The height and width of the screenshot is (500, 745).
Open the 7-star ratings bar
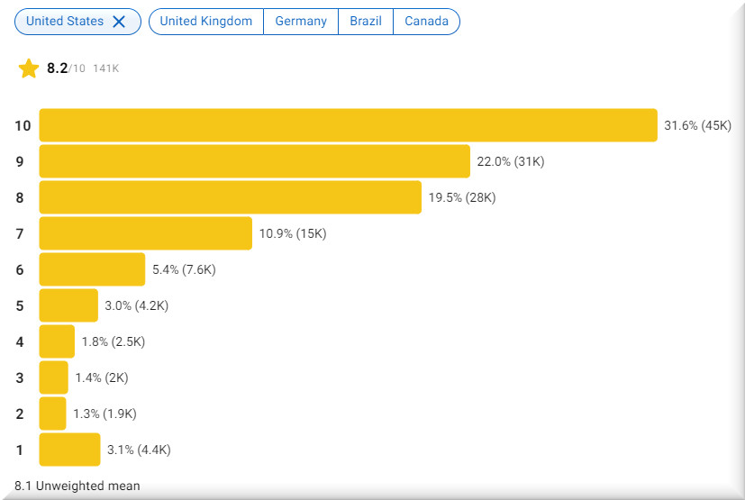(145, 233)
